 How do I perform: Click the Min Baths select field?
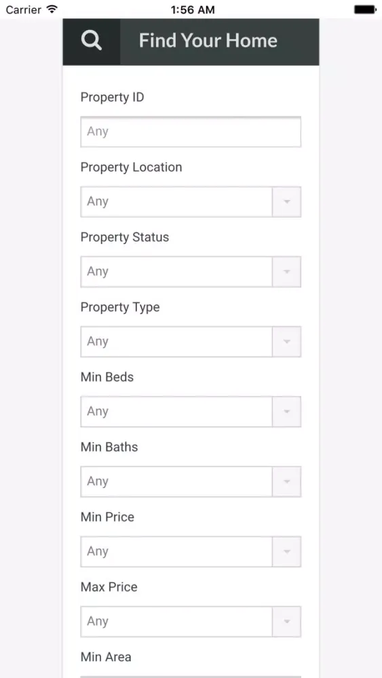[x=191, y=481]
